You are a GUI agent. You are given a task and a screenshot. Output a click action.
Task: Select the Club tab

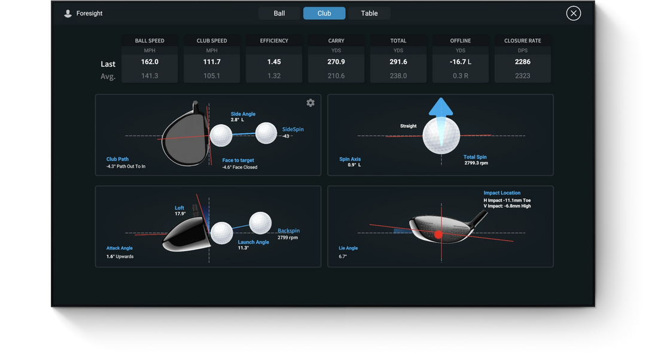pos(324,13)
